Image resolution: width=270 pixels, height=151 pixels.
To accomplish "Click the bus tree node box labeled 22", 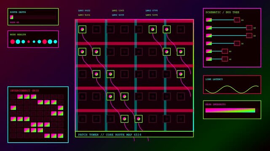I will [x=249, y=36].
